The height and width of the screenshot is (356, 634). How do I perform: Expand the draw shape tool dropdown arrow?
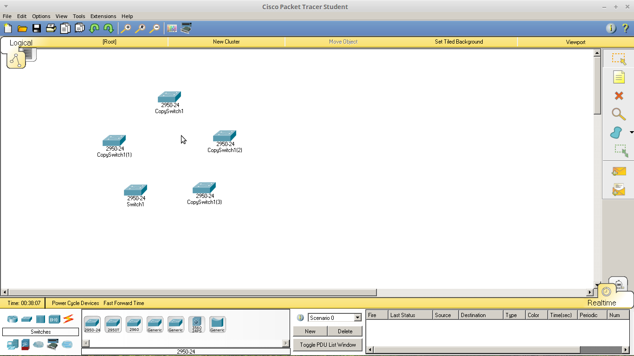click(x=631, y=133)
